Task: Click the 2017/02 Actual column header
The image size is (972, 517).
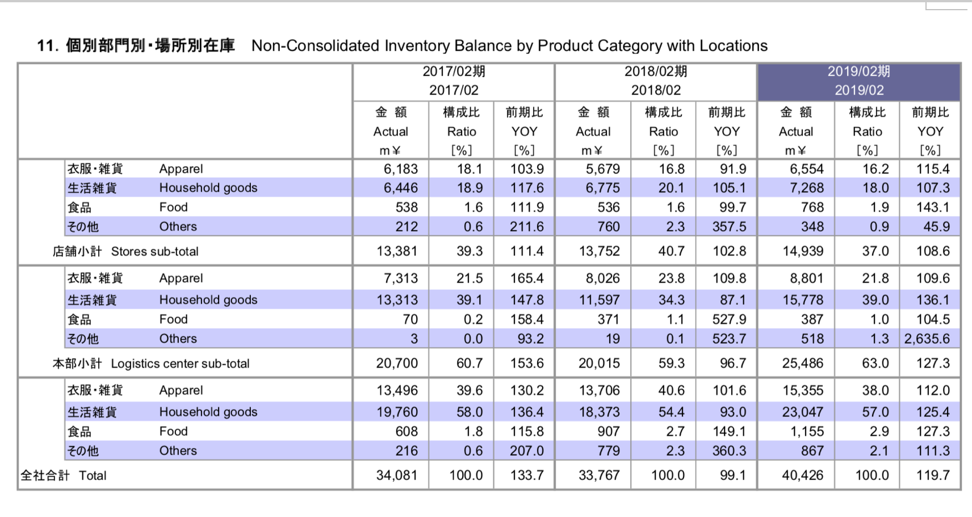Action: pos(391,131)
